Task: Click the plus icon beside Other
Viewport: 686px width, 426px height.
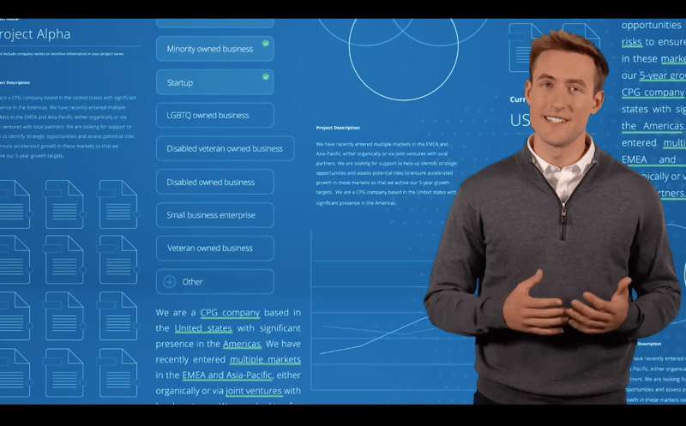Action: [169, 282]
